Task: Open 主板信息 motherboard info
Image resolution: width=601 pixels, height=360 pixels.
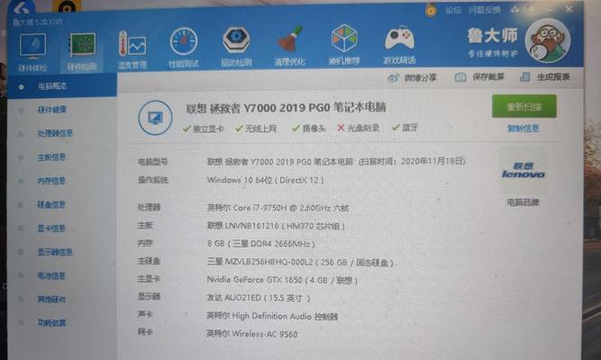Action: point(51,157)
